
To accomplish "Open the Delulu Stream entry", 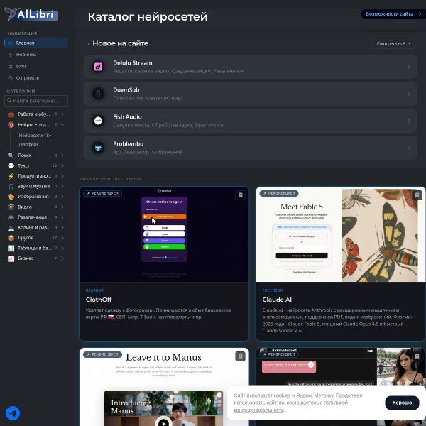I will (x=250, y=67).
